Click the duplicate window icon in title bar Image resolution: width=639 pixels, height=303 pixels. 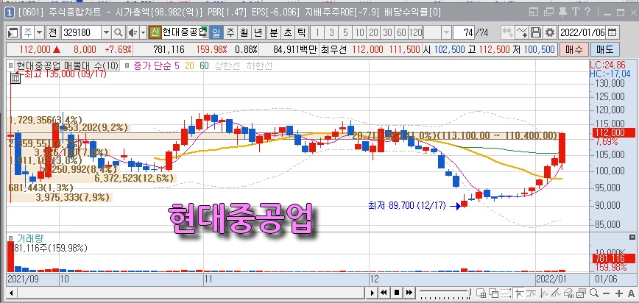point(549,13)
